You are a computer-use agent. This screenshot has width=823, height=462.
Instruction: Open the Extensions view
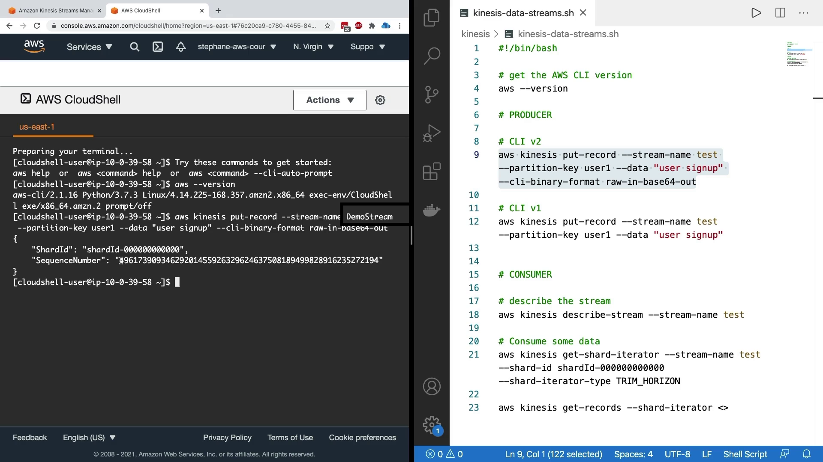431,172
